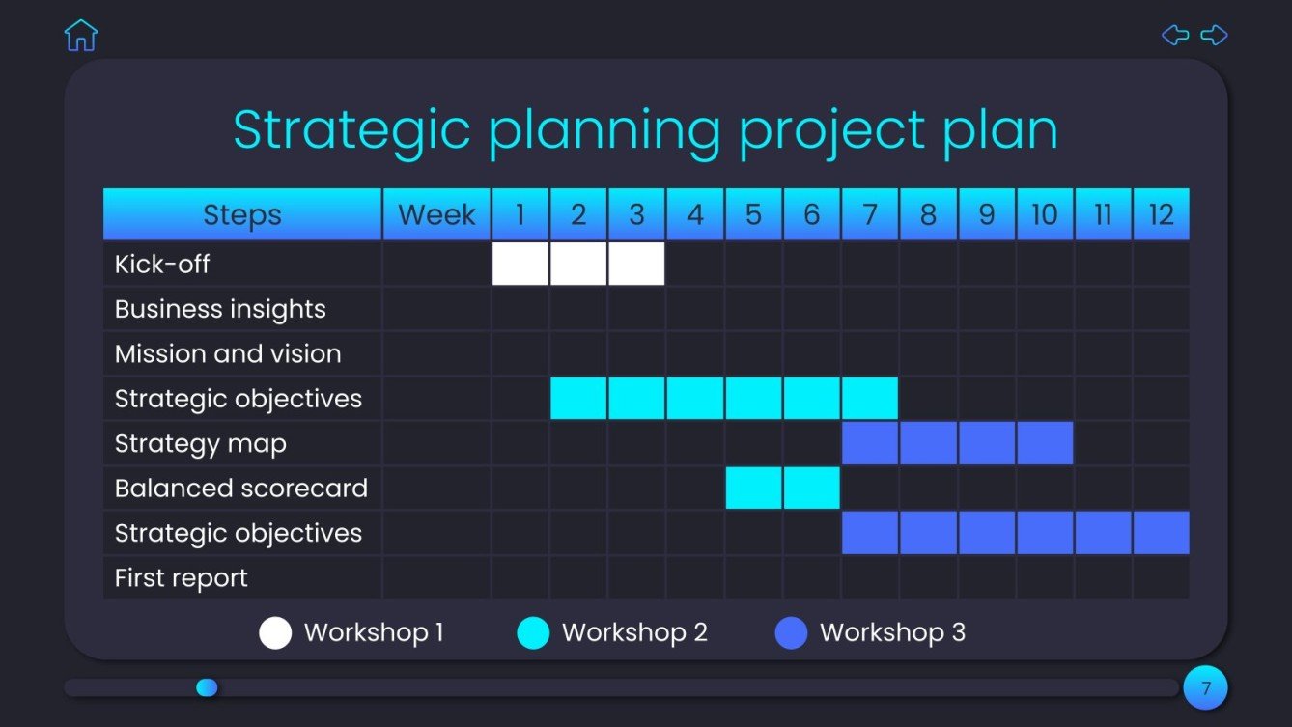Click the progress bar slider handle
Screen dimensions: 1292x727
tap(207, 687)
